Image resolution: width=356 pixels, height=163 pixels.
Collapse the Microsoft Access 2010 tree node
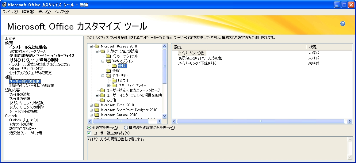[x=91, y=46]
